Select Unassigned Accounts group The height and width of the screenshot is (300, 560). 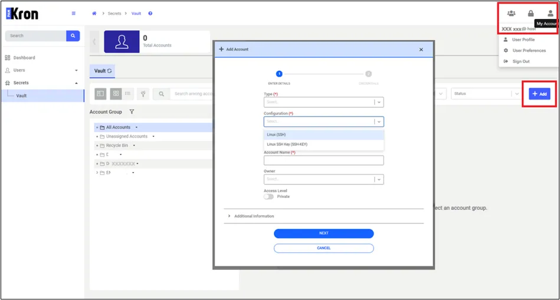coord(126,137)
